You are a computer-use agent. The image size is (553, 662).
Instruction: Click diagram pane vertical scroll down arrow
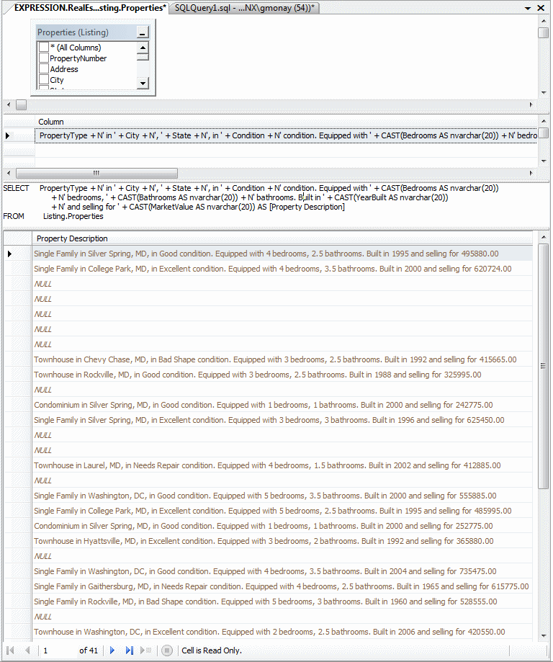pyautogui.click(x=544, y=92)
